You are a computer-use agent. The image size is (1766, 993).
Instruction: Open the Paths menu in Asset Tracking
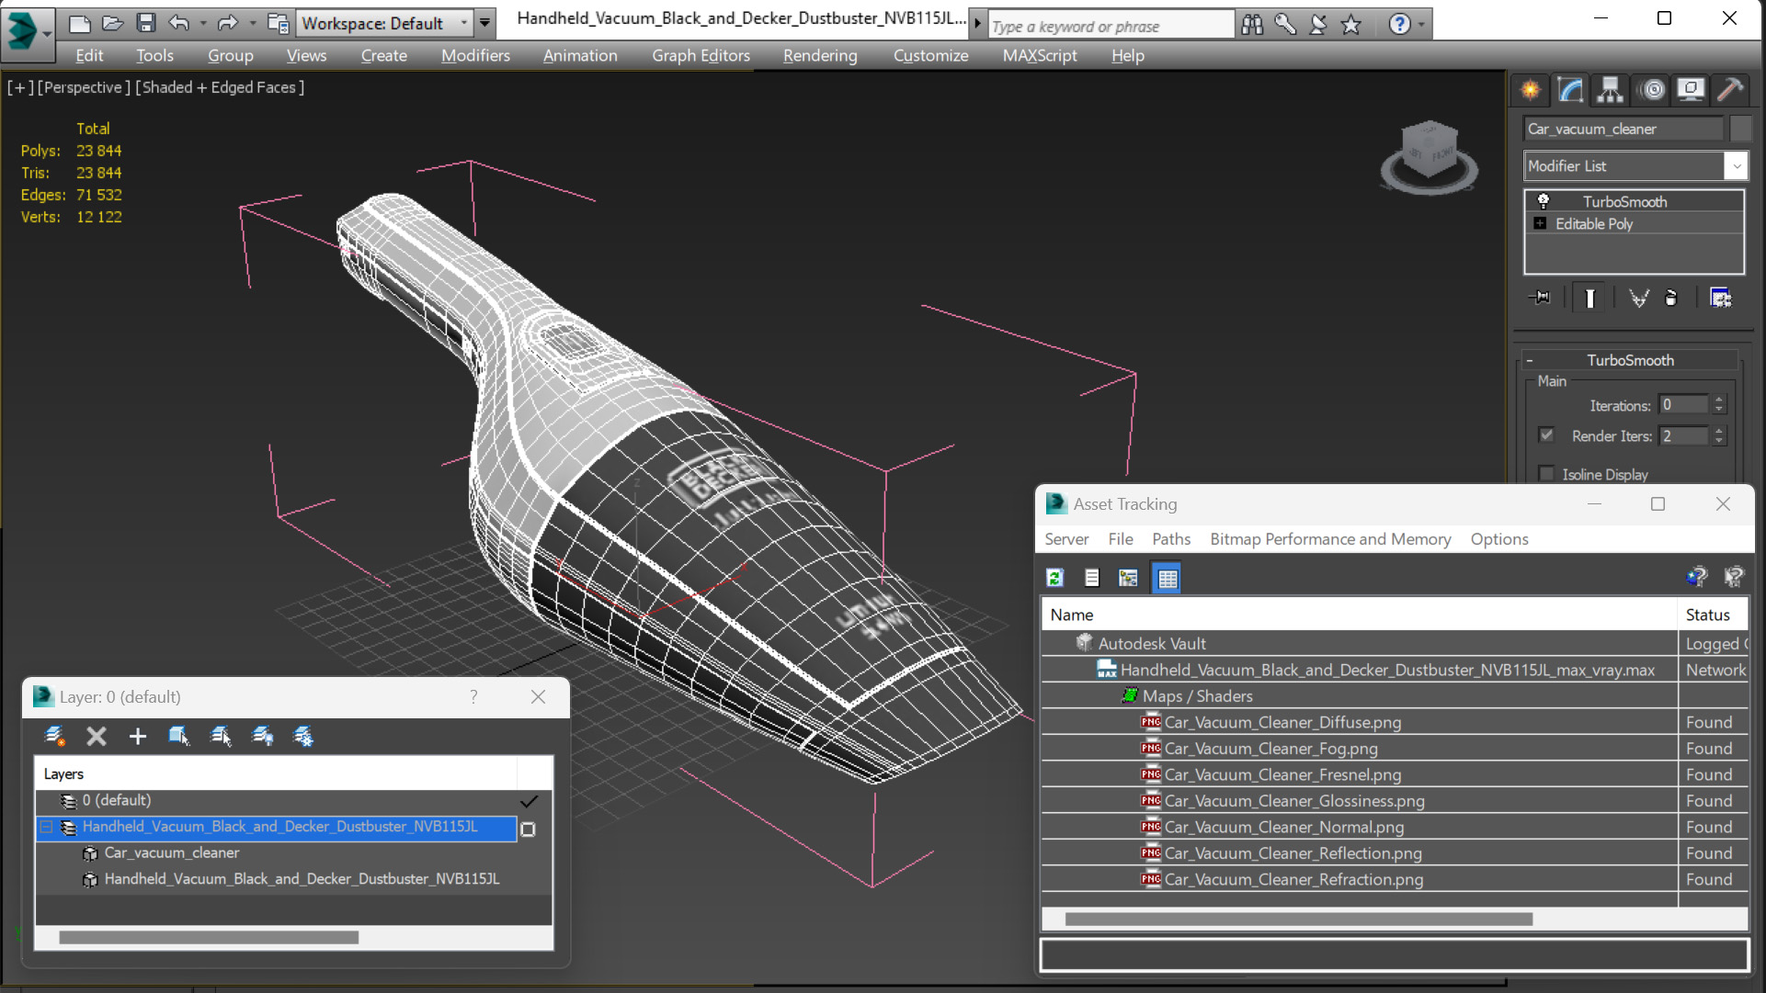[x=1171, y=539]
